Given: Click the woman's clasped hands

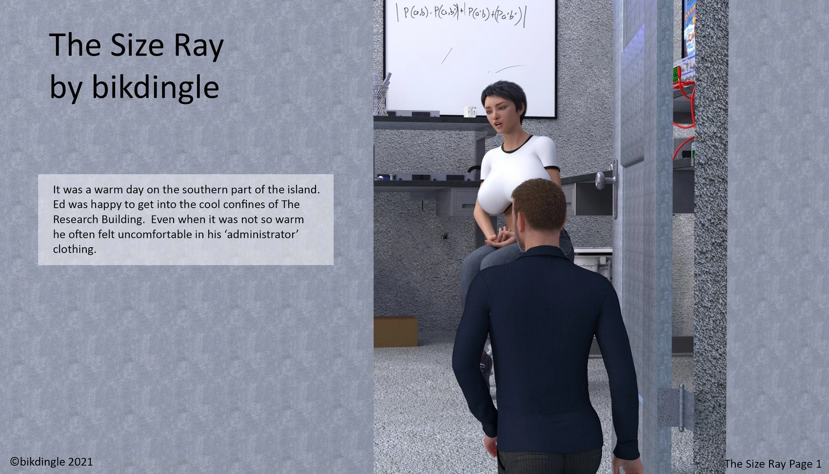Looking at the screenshot, I should click(x=501, y=238).
